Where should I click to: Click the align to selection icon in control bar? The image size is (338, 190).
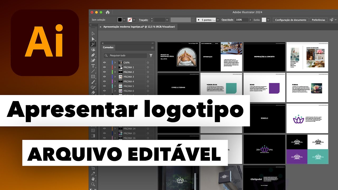pyautogui.click(x=332, y=20)
